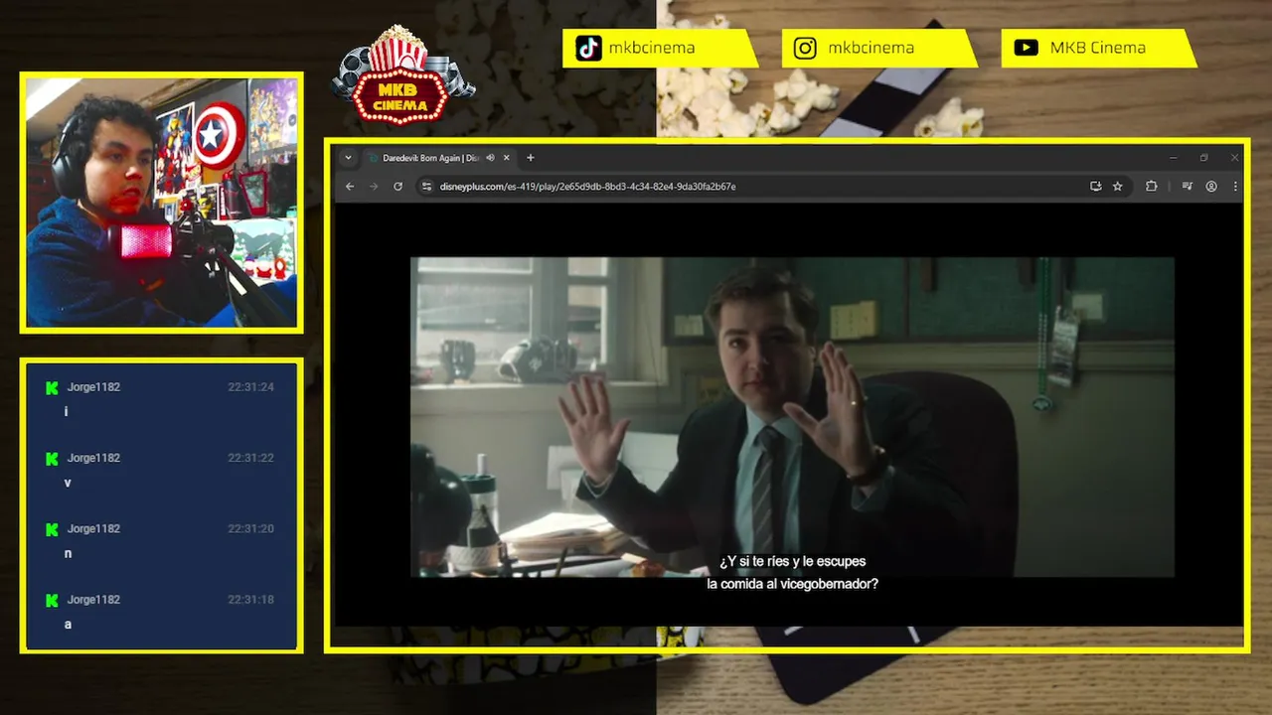The image size is (1272, 715).
Task: Click Jorge1182 username at 22:31:18
Action: (x=93, y=600)
